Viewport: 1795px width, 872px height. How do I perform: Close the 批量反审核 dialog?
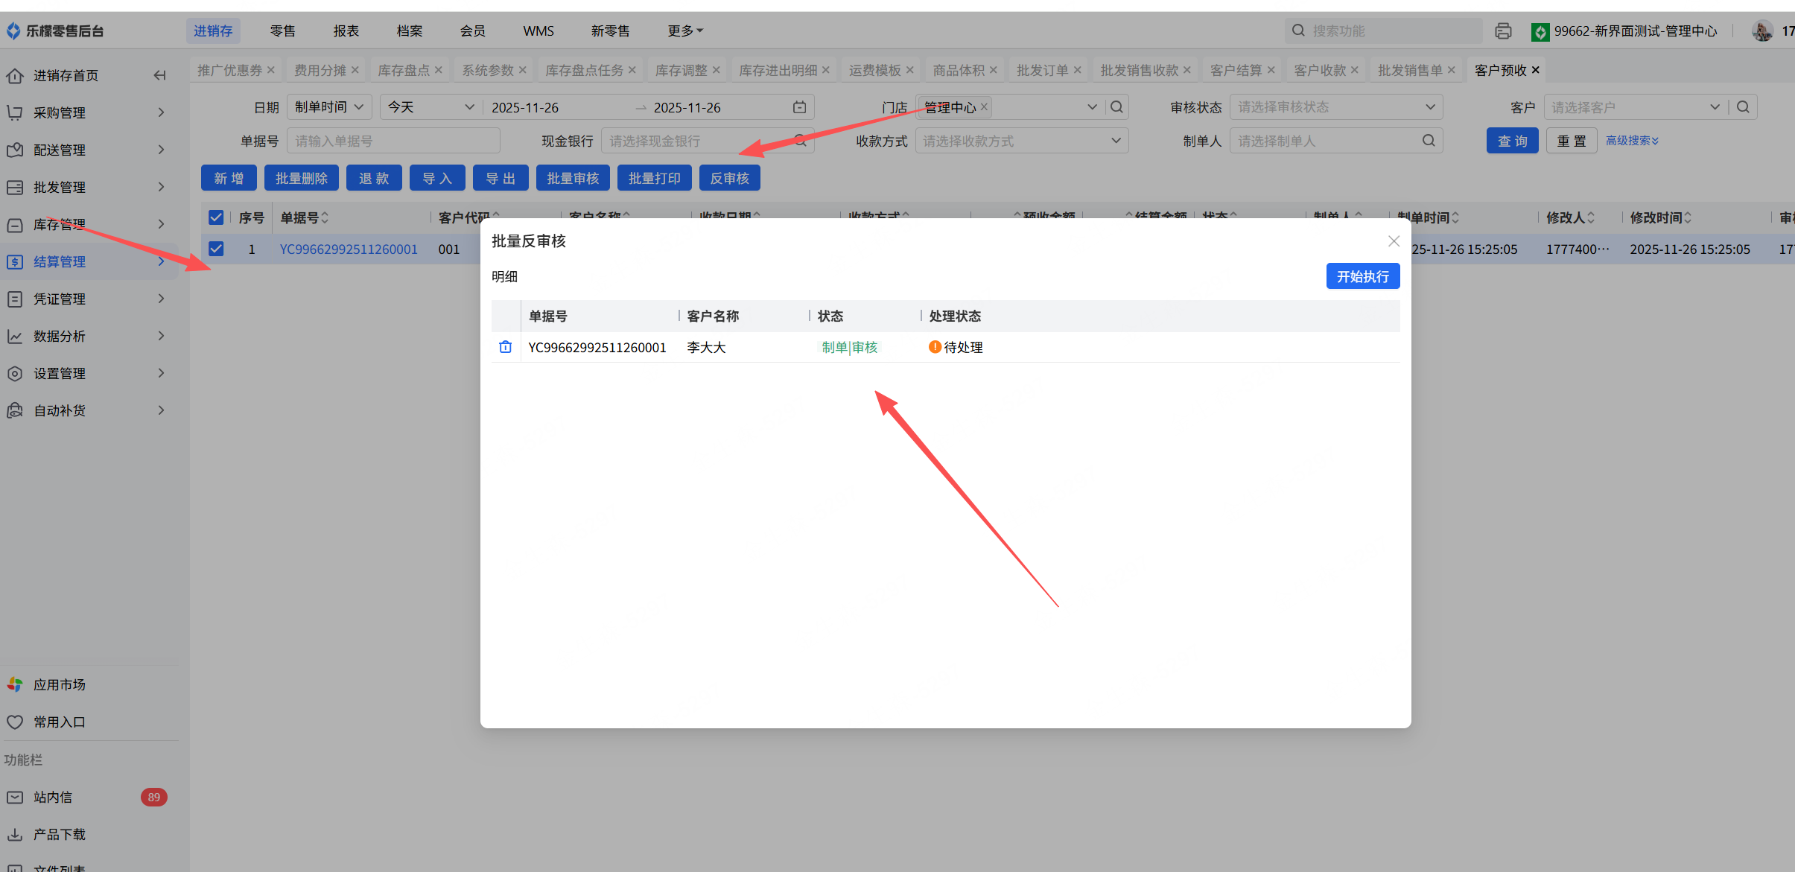click(1394, 241)
